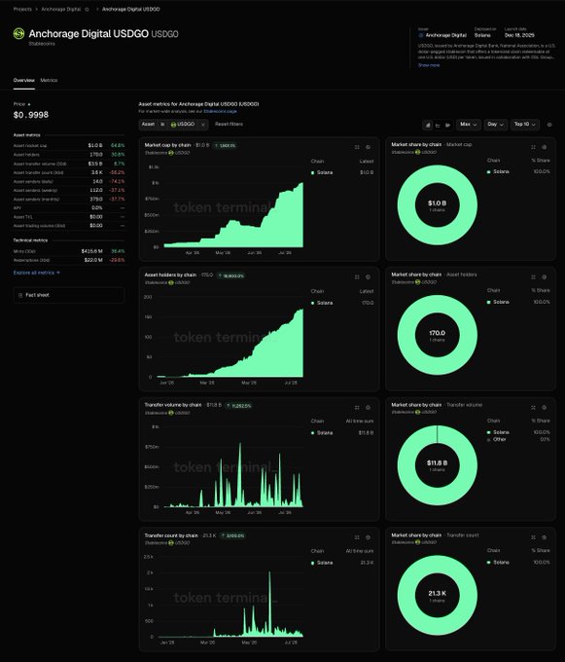
Task: Expand the Market cap share donut chart
Action: [533, 147]
